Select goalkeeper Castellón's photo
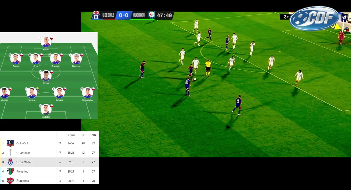 pos(46,110)
